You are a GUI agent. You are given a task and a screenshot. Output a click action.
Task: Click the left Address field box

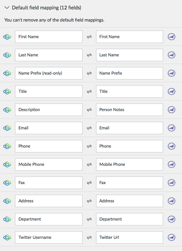click(x=49, y=201)
